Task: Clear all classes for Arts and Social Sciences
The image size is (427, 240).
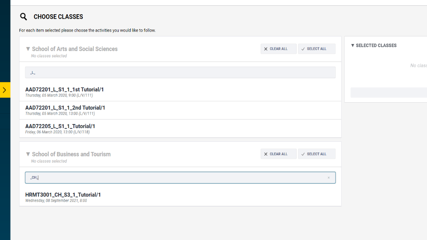Action: click(278, 49)
